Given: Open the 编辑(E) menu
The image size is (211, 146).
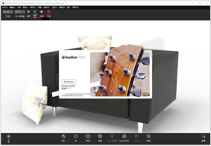Looking at the screenshot, I should point(12,7).
